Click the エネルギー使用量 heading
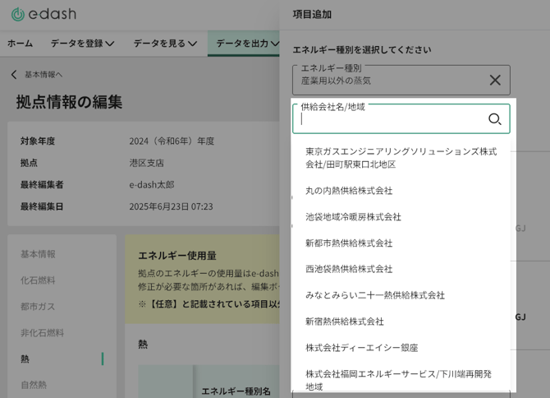This screenshot has width=550, height=398. click(177, 256)
